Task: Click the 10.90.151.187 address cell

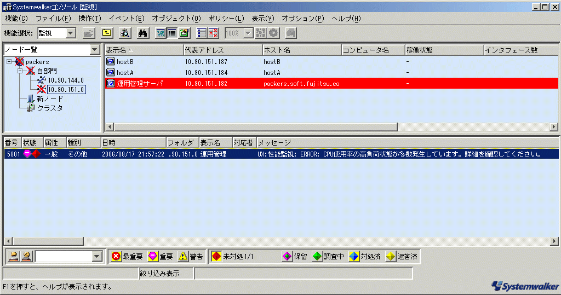Action: click(x=206, y=61)
